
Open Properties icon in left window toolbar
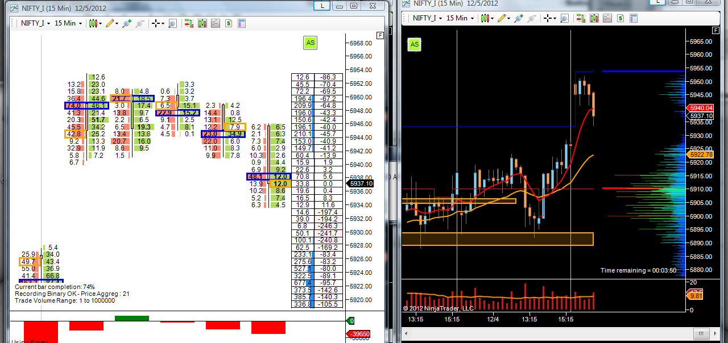pos(241,23)
